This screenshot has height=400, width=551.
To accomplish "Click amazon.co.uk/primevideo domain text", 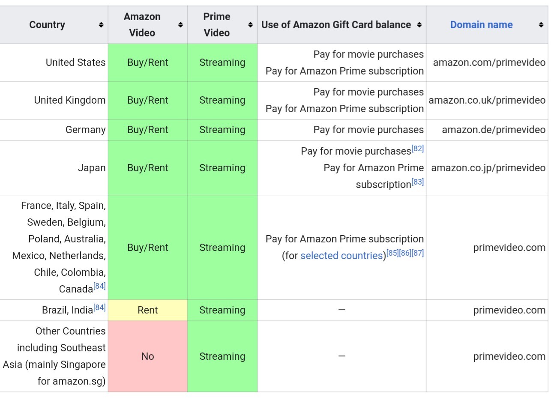I will [487, 100].
